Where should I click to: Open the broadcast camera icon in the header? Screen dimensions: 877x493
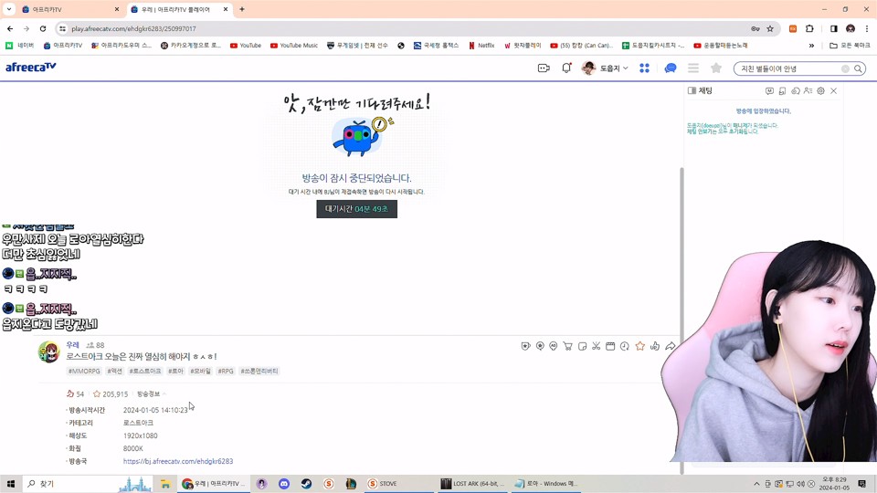tap(544, 68)
